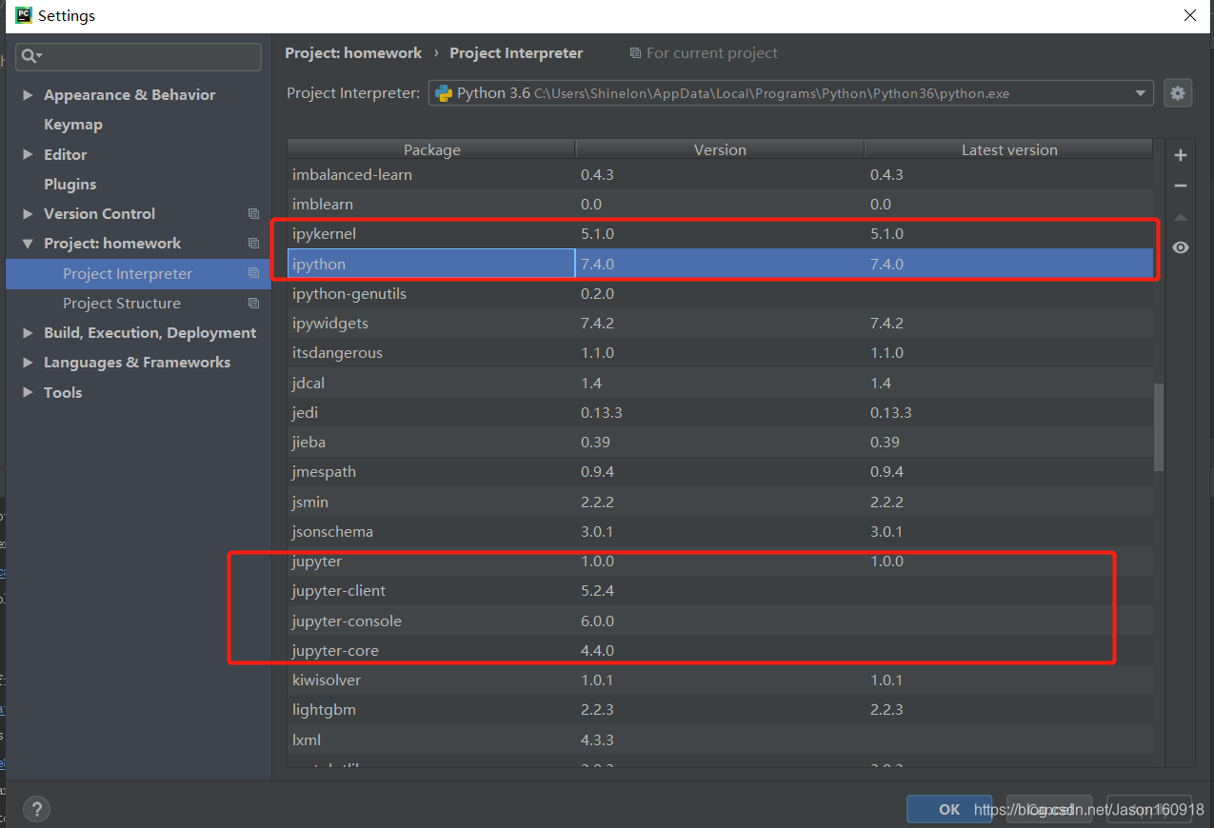Click the search magnifier icon in settings
Screen dimensions: 1214x828
click(30, 57)
